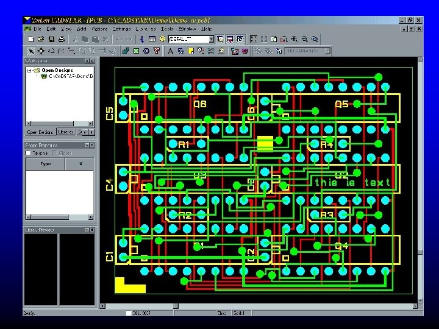Image resolution: width=439 pixels, height=329 pixels.
Task: Open the Edit menu
Action: [51, 29]
